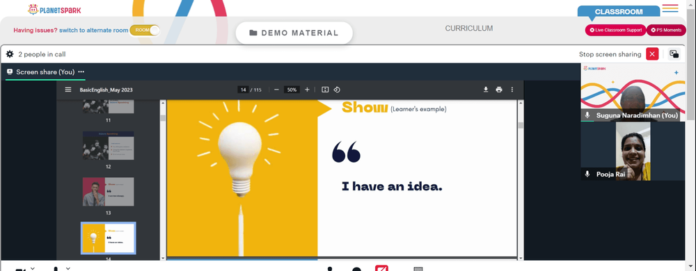
Task: Select page 11 thumbnail
Action: (109, 107)
